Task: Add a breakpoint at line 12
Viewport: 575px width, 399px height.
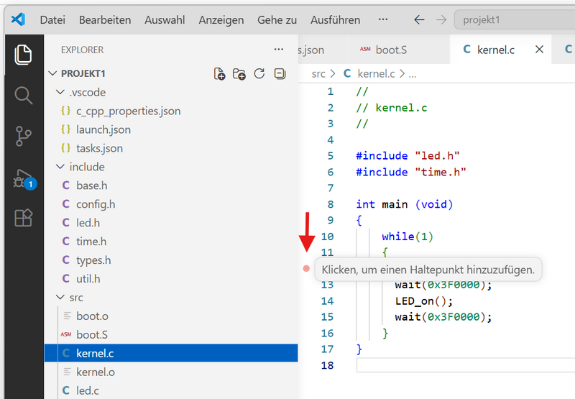Action: pos(306,269)
